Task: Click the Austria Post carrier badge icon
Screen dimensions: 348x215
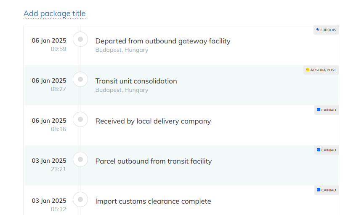Action: click(321, 70)
